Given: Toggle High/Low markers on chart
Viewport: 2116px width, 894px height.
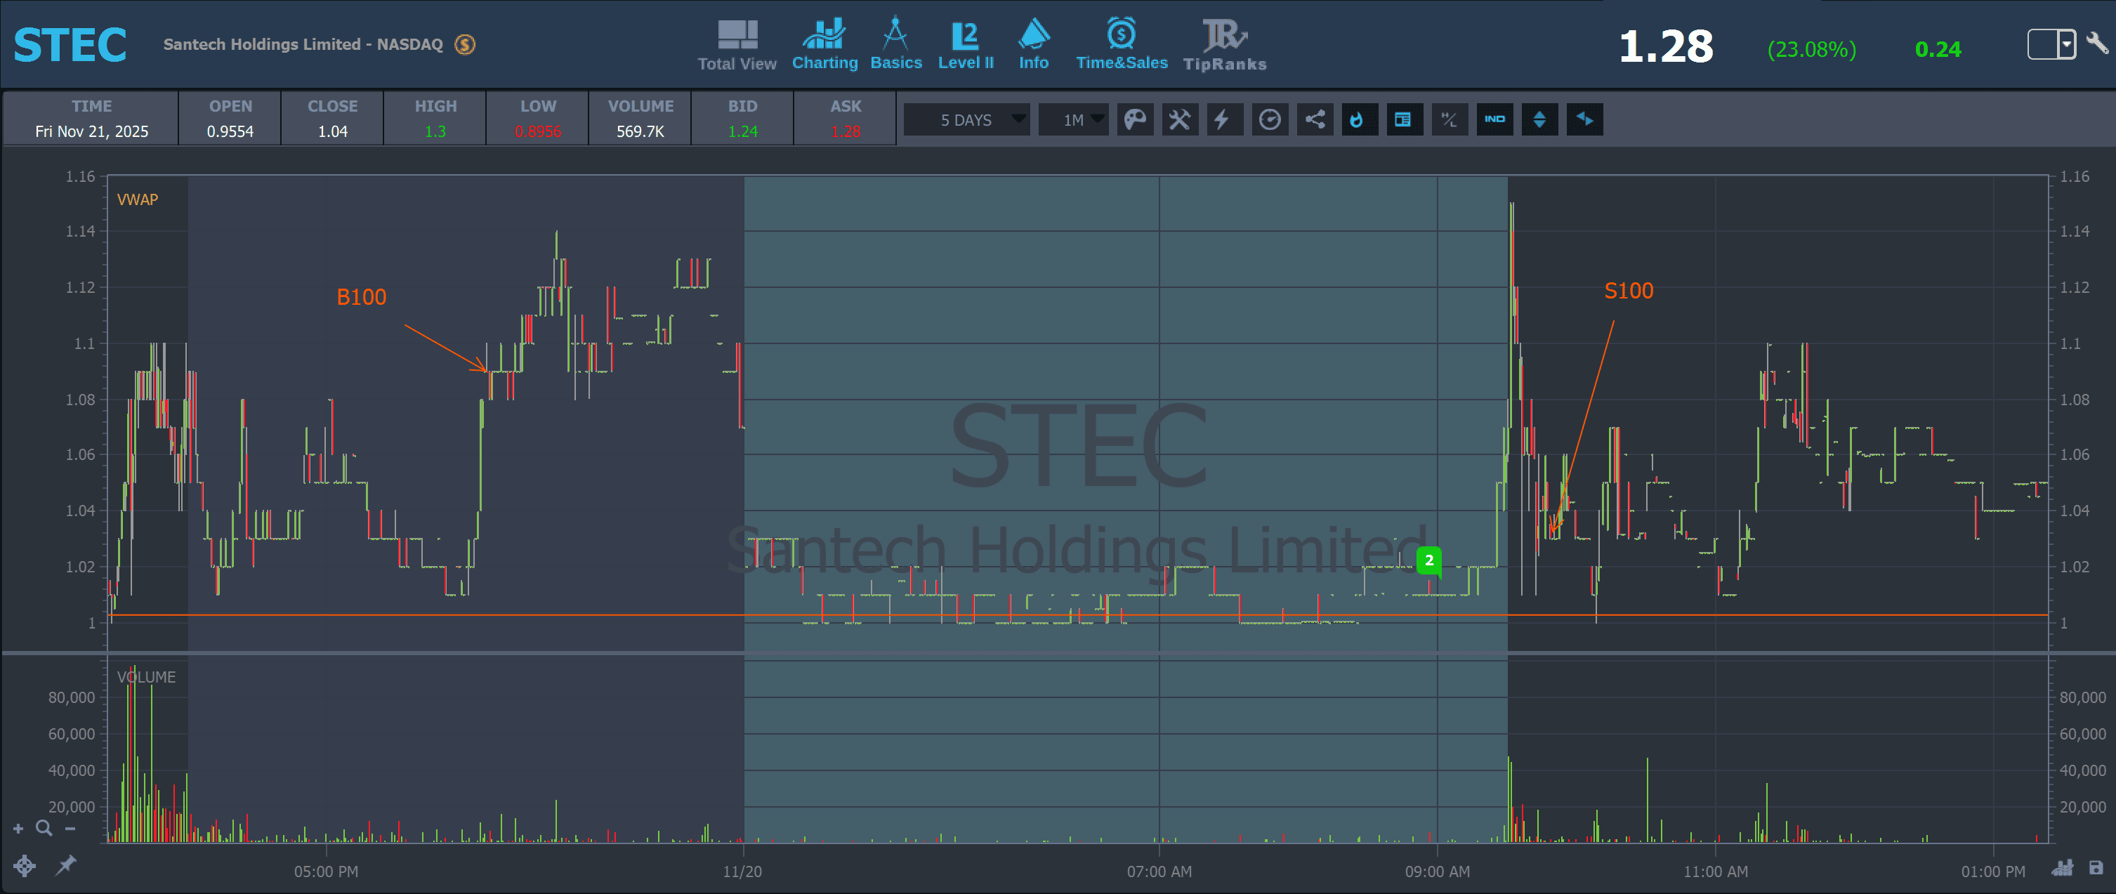Looking at the screenshot, I should tap(1449, 120).
